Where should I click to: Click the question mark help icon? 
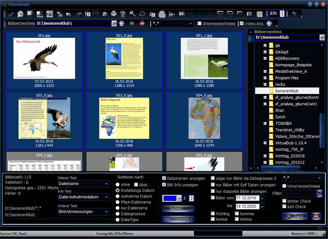[294, 14]
